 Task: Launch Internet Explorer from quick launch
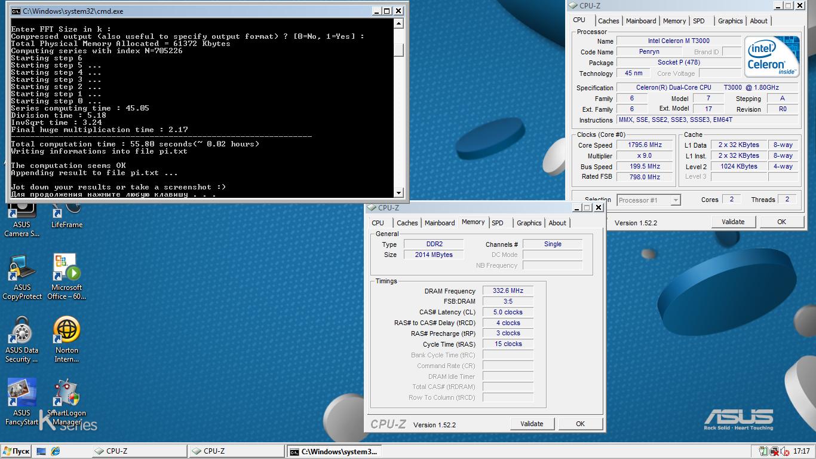point(56,451)
